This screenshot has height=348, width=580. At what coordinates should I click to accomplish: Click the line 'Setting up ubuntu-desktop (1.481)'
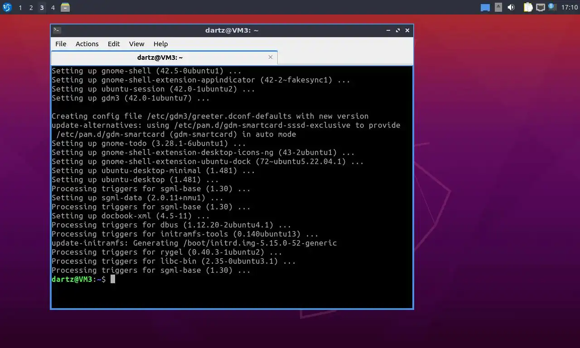135,180
